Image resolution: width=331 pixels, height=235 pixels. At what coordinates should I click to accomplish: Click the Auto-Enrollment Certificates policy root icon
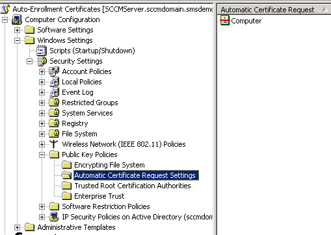5,9
